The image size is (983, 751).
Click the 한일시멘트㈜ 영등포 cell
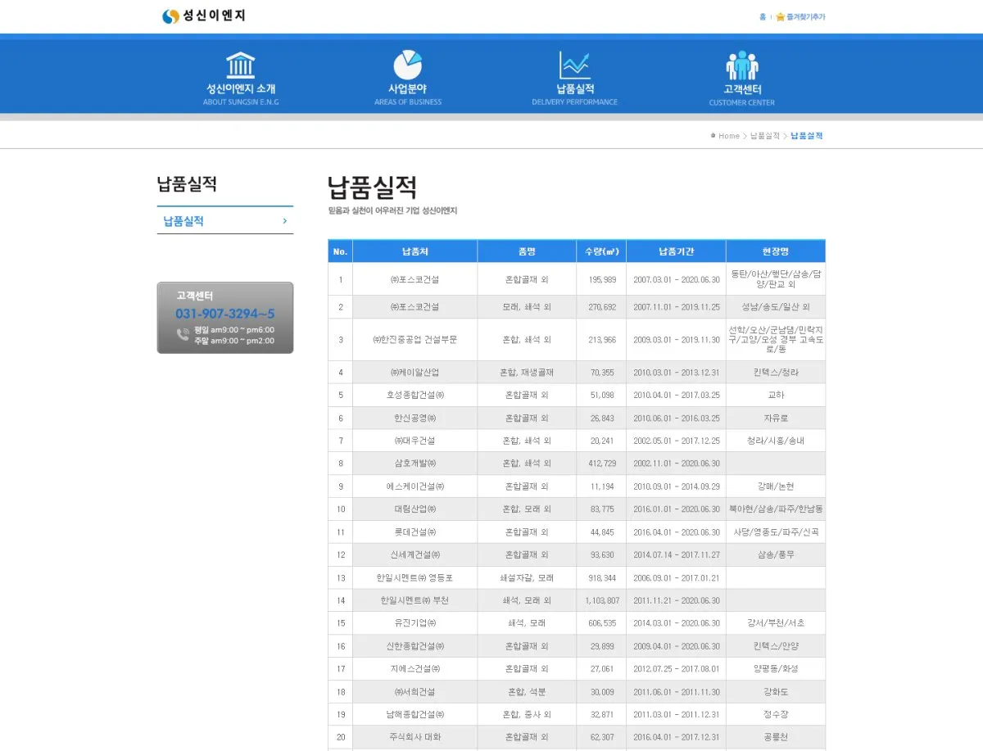click(x=415, y=578)
